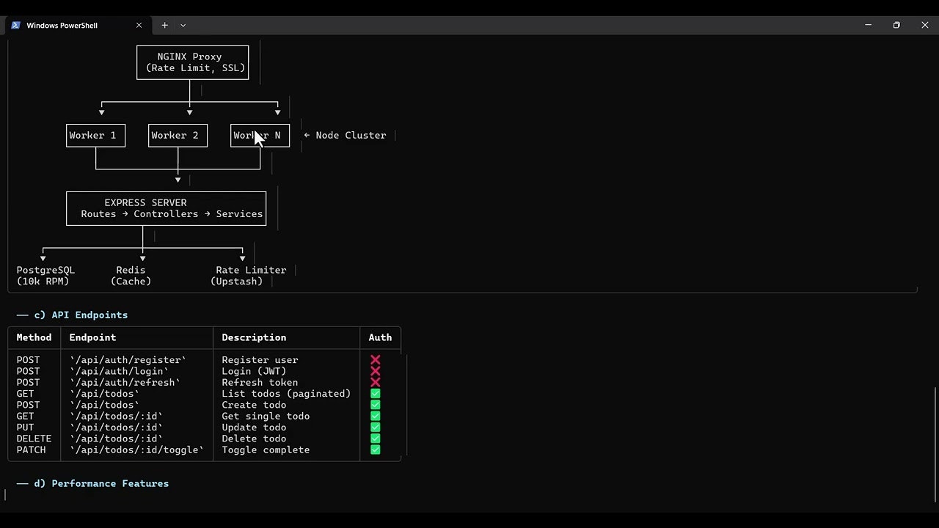
Task: Click the terminal vertical scrollbar thumb
Action: click(x=935, y=444)
